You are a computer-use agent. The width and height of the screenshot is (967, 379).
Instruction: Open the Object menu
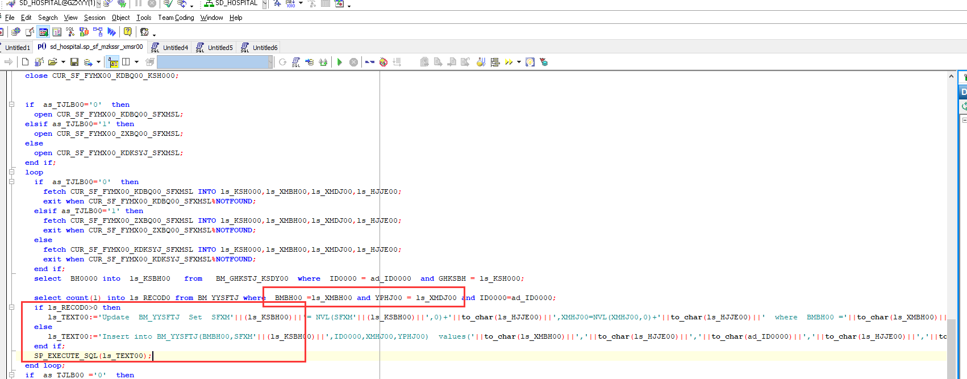(x=120, y=18)
